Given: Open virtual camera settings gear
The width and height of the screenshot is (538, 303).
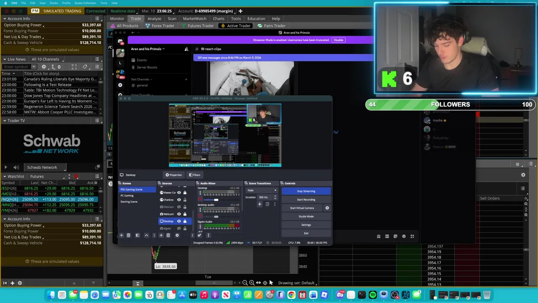Looking at the screenshot, I should (327, 208).
